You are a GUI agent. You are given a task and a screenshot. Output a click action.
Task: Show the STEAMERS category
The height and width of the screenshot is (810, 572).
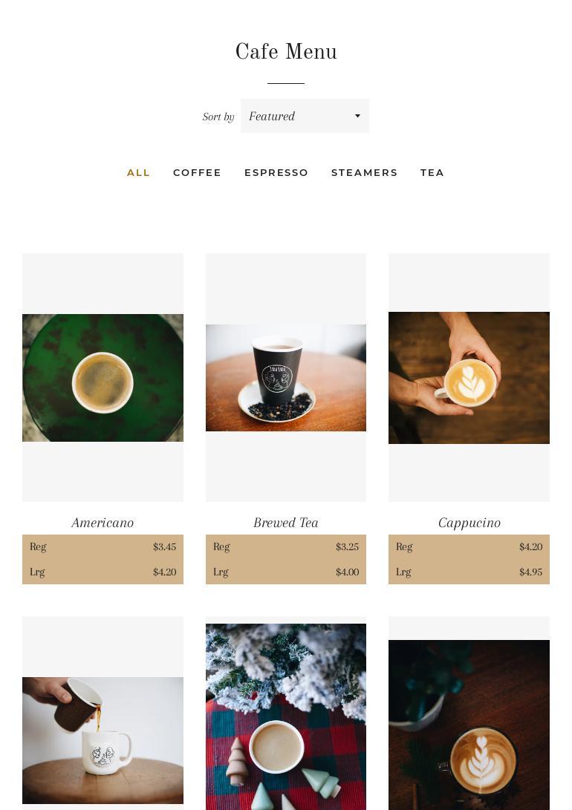(x=364, y=172)
